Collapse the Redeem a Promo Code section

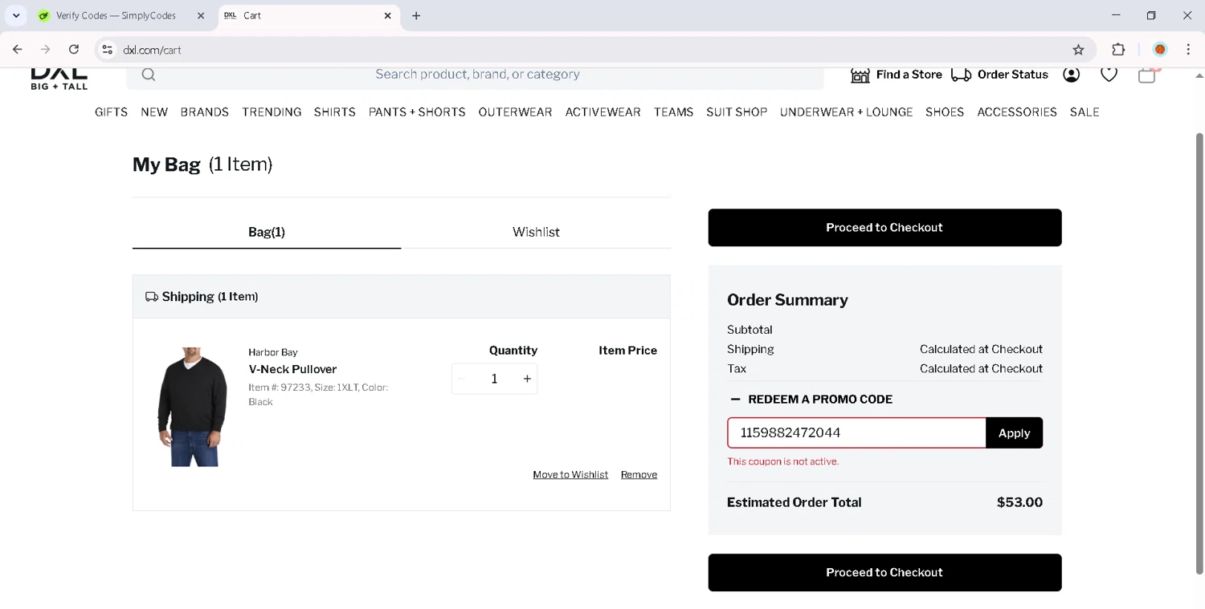pos(735,399)
